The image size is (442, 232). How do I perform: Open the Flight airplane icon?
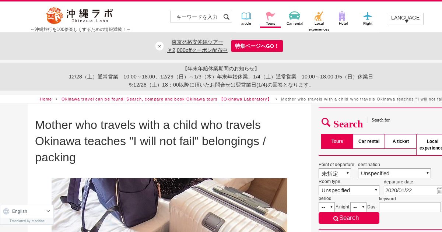coord(368,16)
